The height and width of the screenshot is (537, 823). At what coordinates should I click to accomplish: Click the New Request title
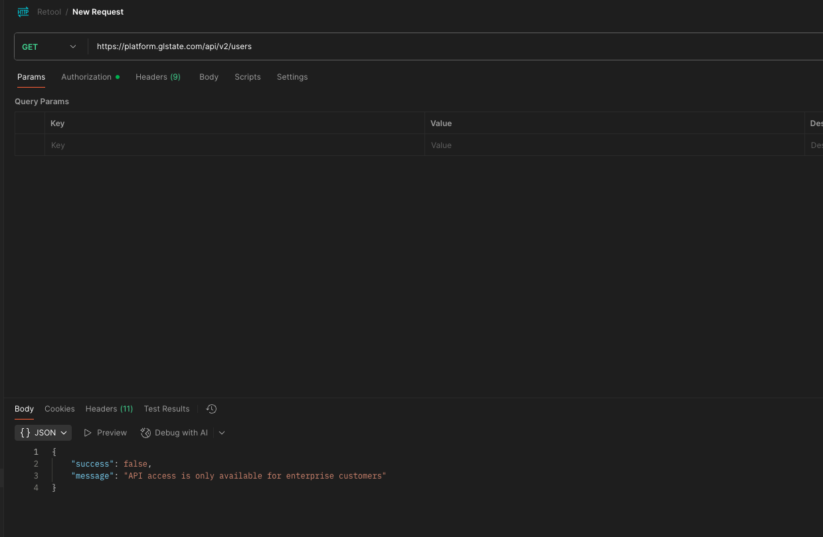point(98,12)
